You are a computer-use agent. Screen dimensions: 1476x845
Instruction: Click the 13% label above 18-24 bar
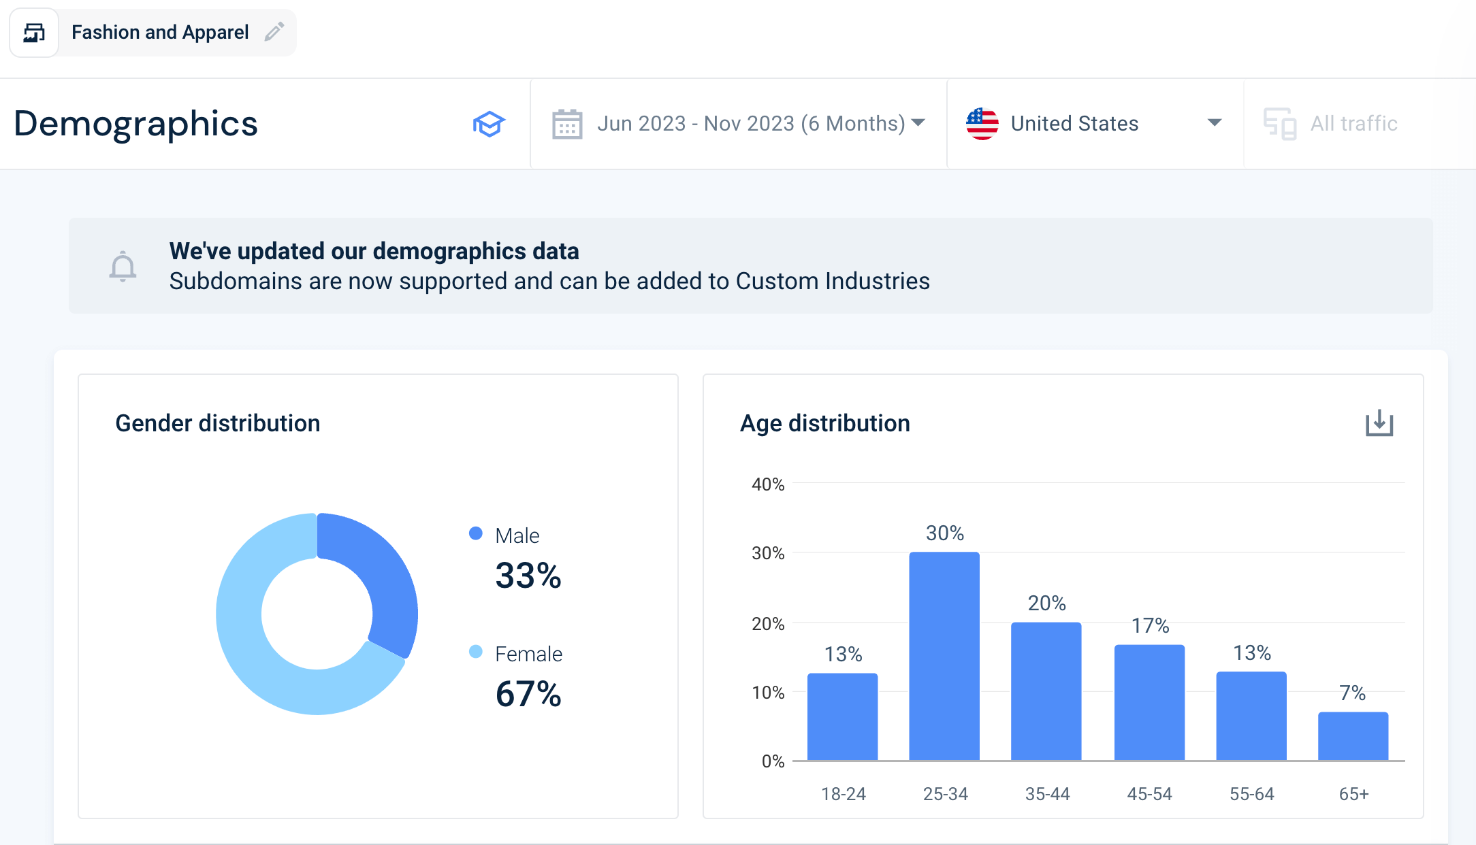point(844,654)
